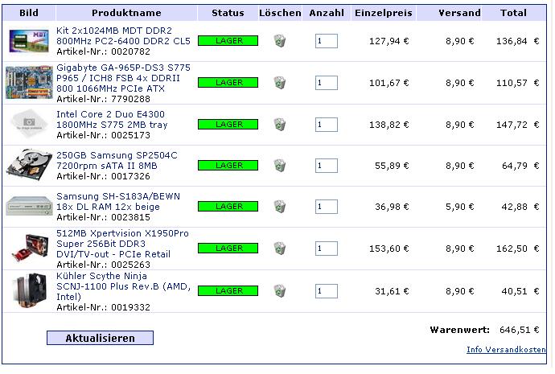Open Kühler Scythe Ninja product link

[123, 286]
